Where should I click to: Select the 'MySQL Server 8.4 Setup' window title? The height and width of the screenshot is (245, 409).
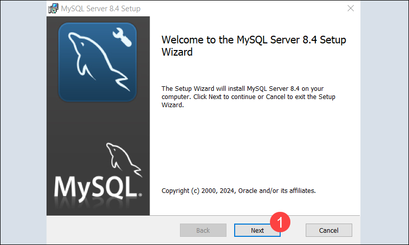[101, 9]
